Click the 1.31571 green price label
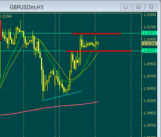Image resolution: width=161 pixels, height=137 pixels. tap(149, 33)
